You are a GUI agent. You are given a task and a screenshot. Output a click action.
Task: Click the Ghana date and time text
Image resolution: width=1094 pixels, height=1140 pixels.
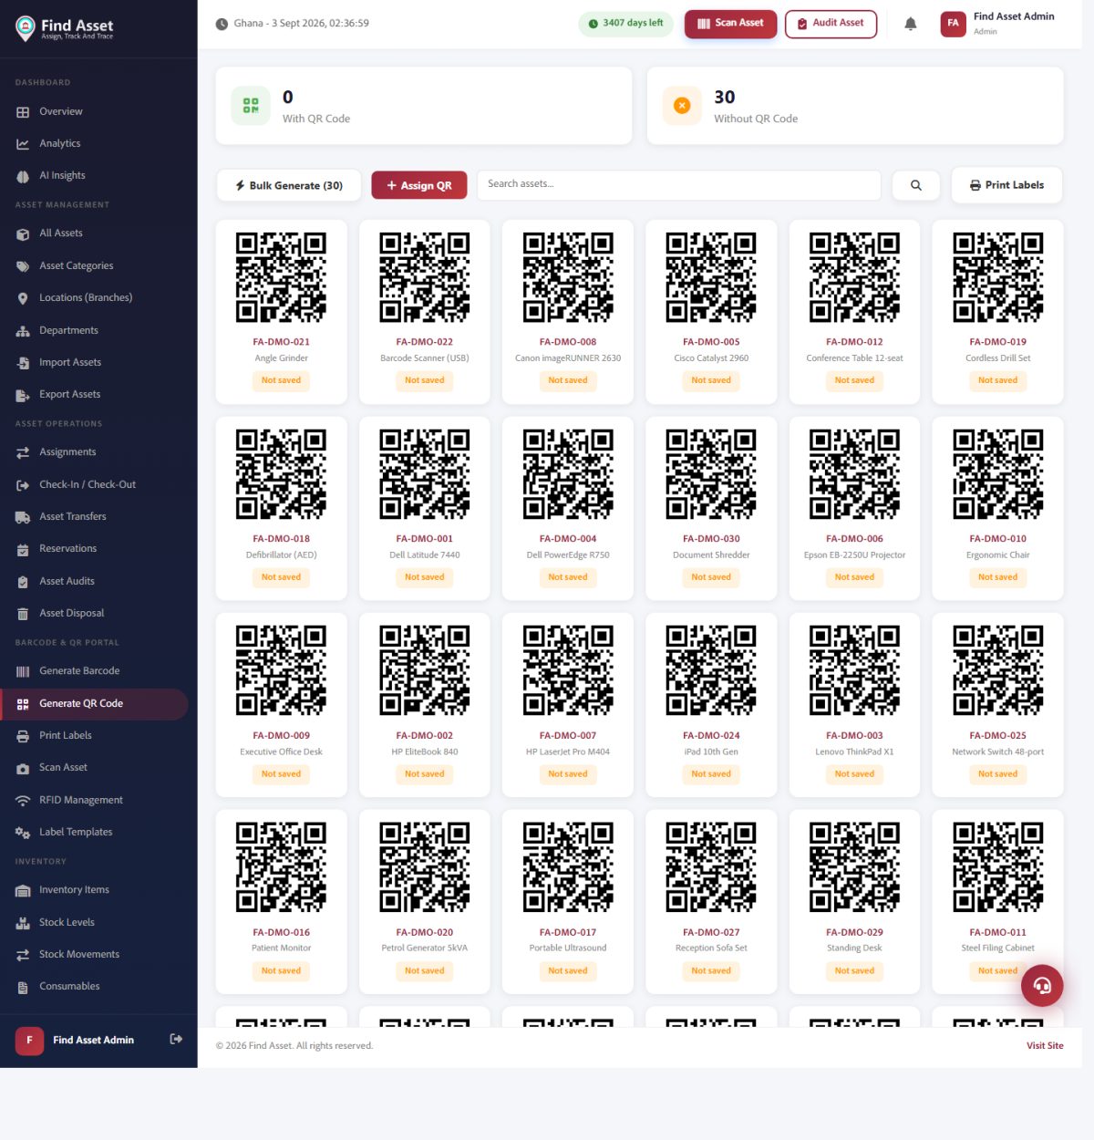pyautogui.click(x=301, y=24)
